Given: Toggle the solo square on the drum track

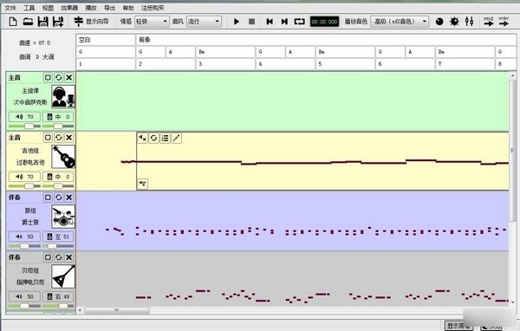Looking at the screenshot, I should coord(48,198).
